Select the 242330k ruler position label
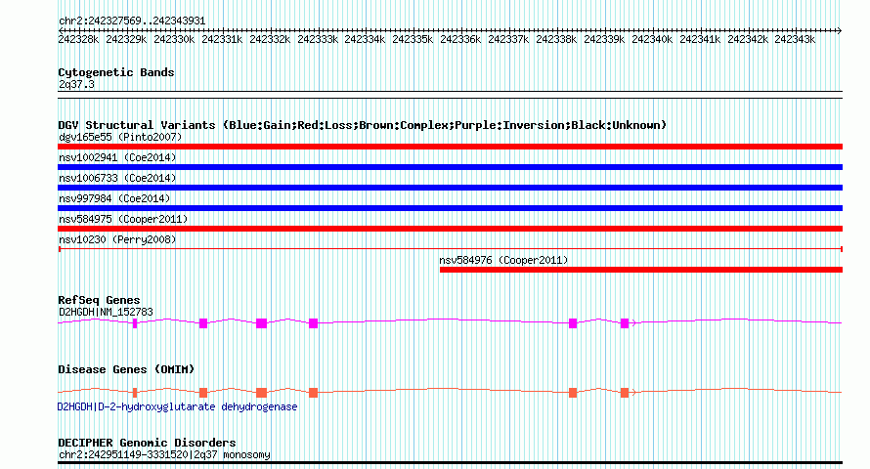 174,39
